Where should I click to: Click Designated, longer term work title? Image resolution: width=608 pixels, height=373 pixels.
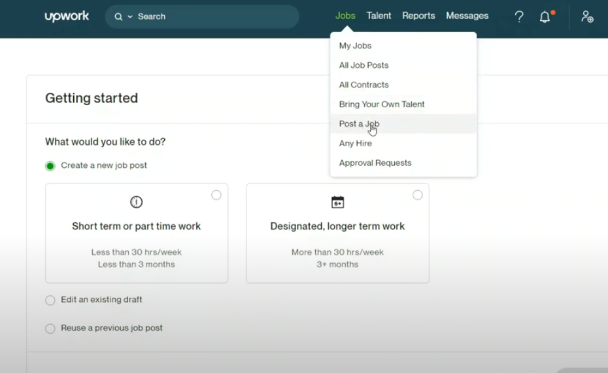tap(337, 226)
